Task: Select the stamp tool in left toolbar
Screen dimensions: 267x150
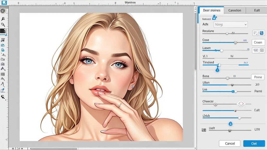Action: tap(3, 64)
